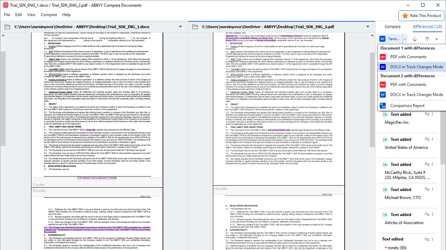Click Text added icon above McCarthy Blvd.
The image size is (446, 250).
(385, 165)
